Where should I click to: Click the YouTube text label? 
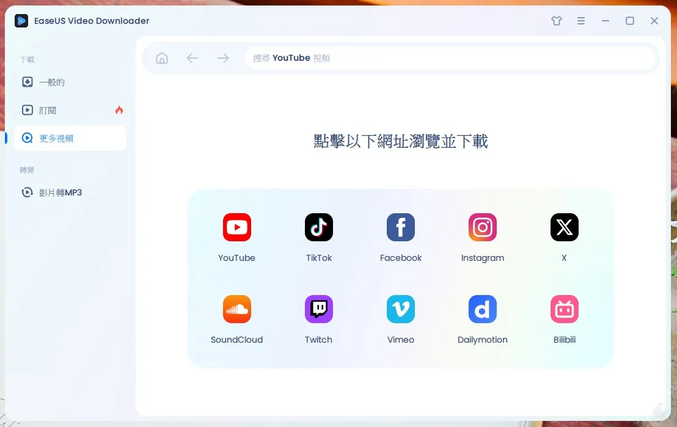point(236,258)
